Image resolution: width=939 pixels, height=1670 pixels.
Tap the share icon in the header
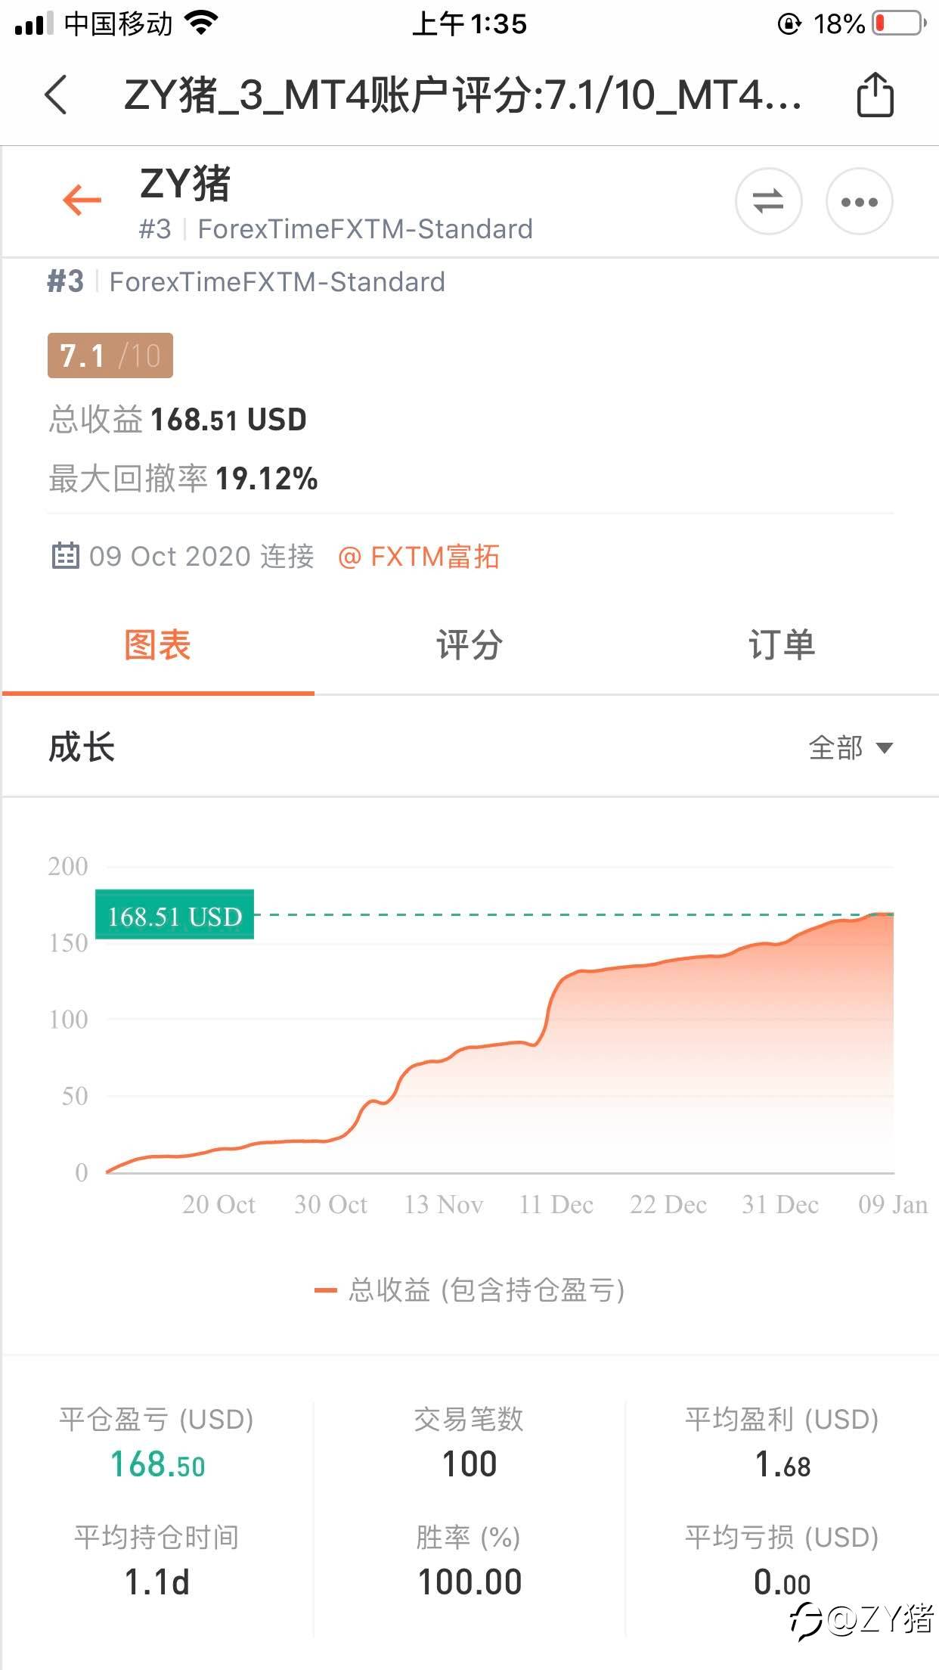(x=875, y=95)
